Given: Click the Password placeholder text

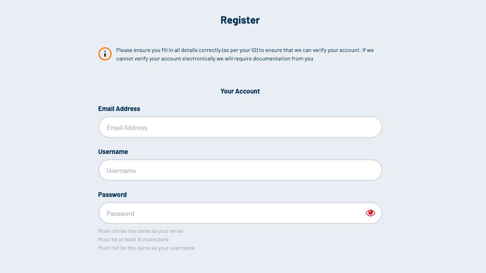Looking at the screenshot, I should click(120, 213).
